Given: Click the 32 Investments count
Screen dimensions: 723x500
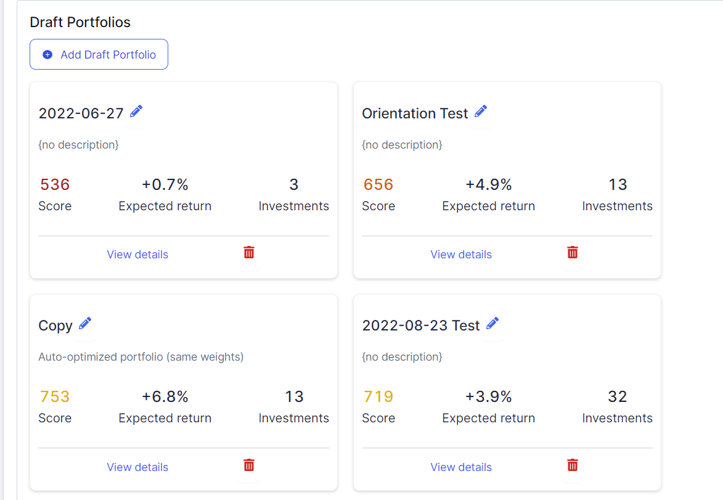Looking at the screenshot, I should coord(618,396).
